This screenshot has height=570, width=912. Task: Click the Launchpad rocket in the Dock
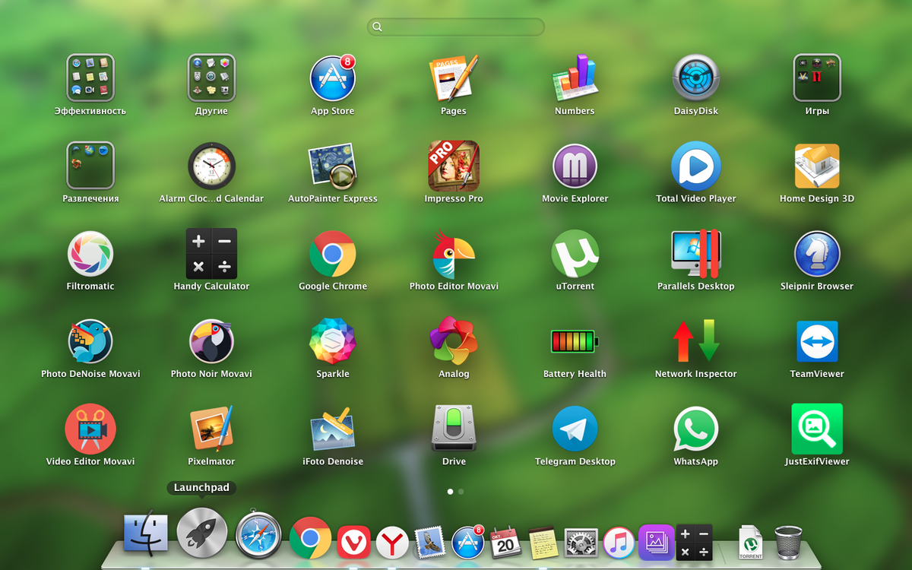tap(201, 531)
